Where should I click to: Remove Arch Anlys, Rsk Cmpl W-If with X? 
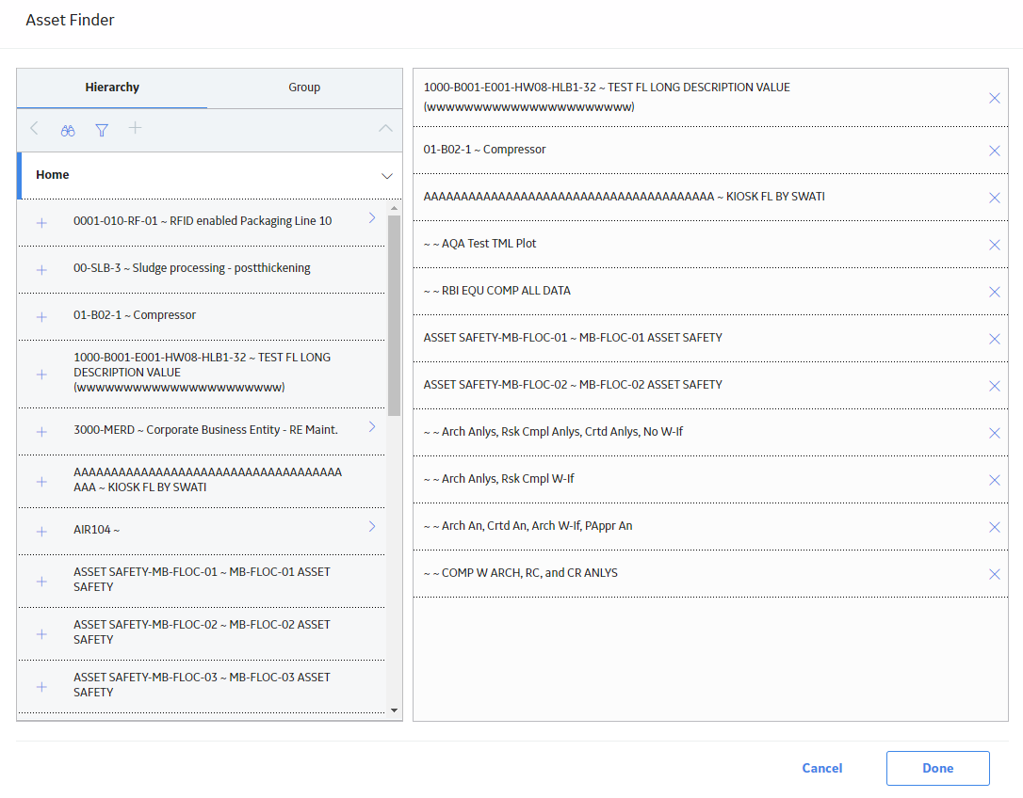click(x=995, y=480)
